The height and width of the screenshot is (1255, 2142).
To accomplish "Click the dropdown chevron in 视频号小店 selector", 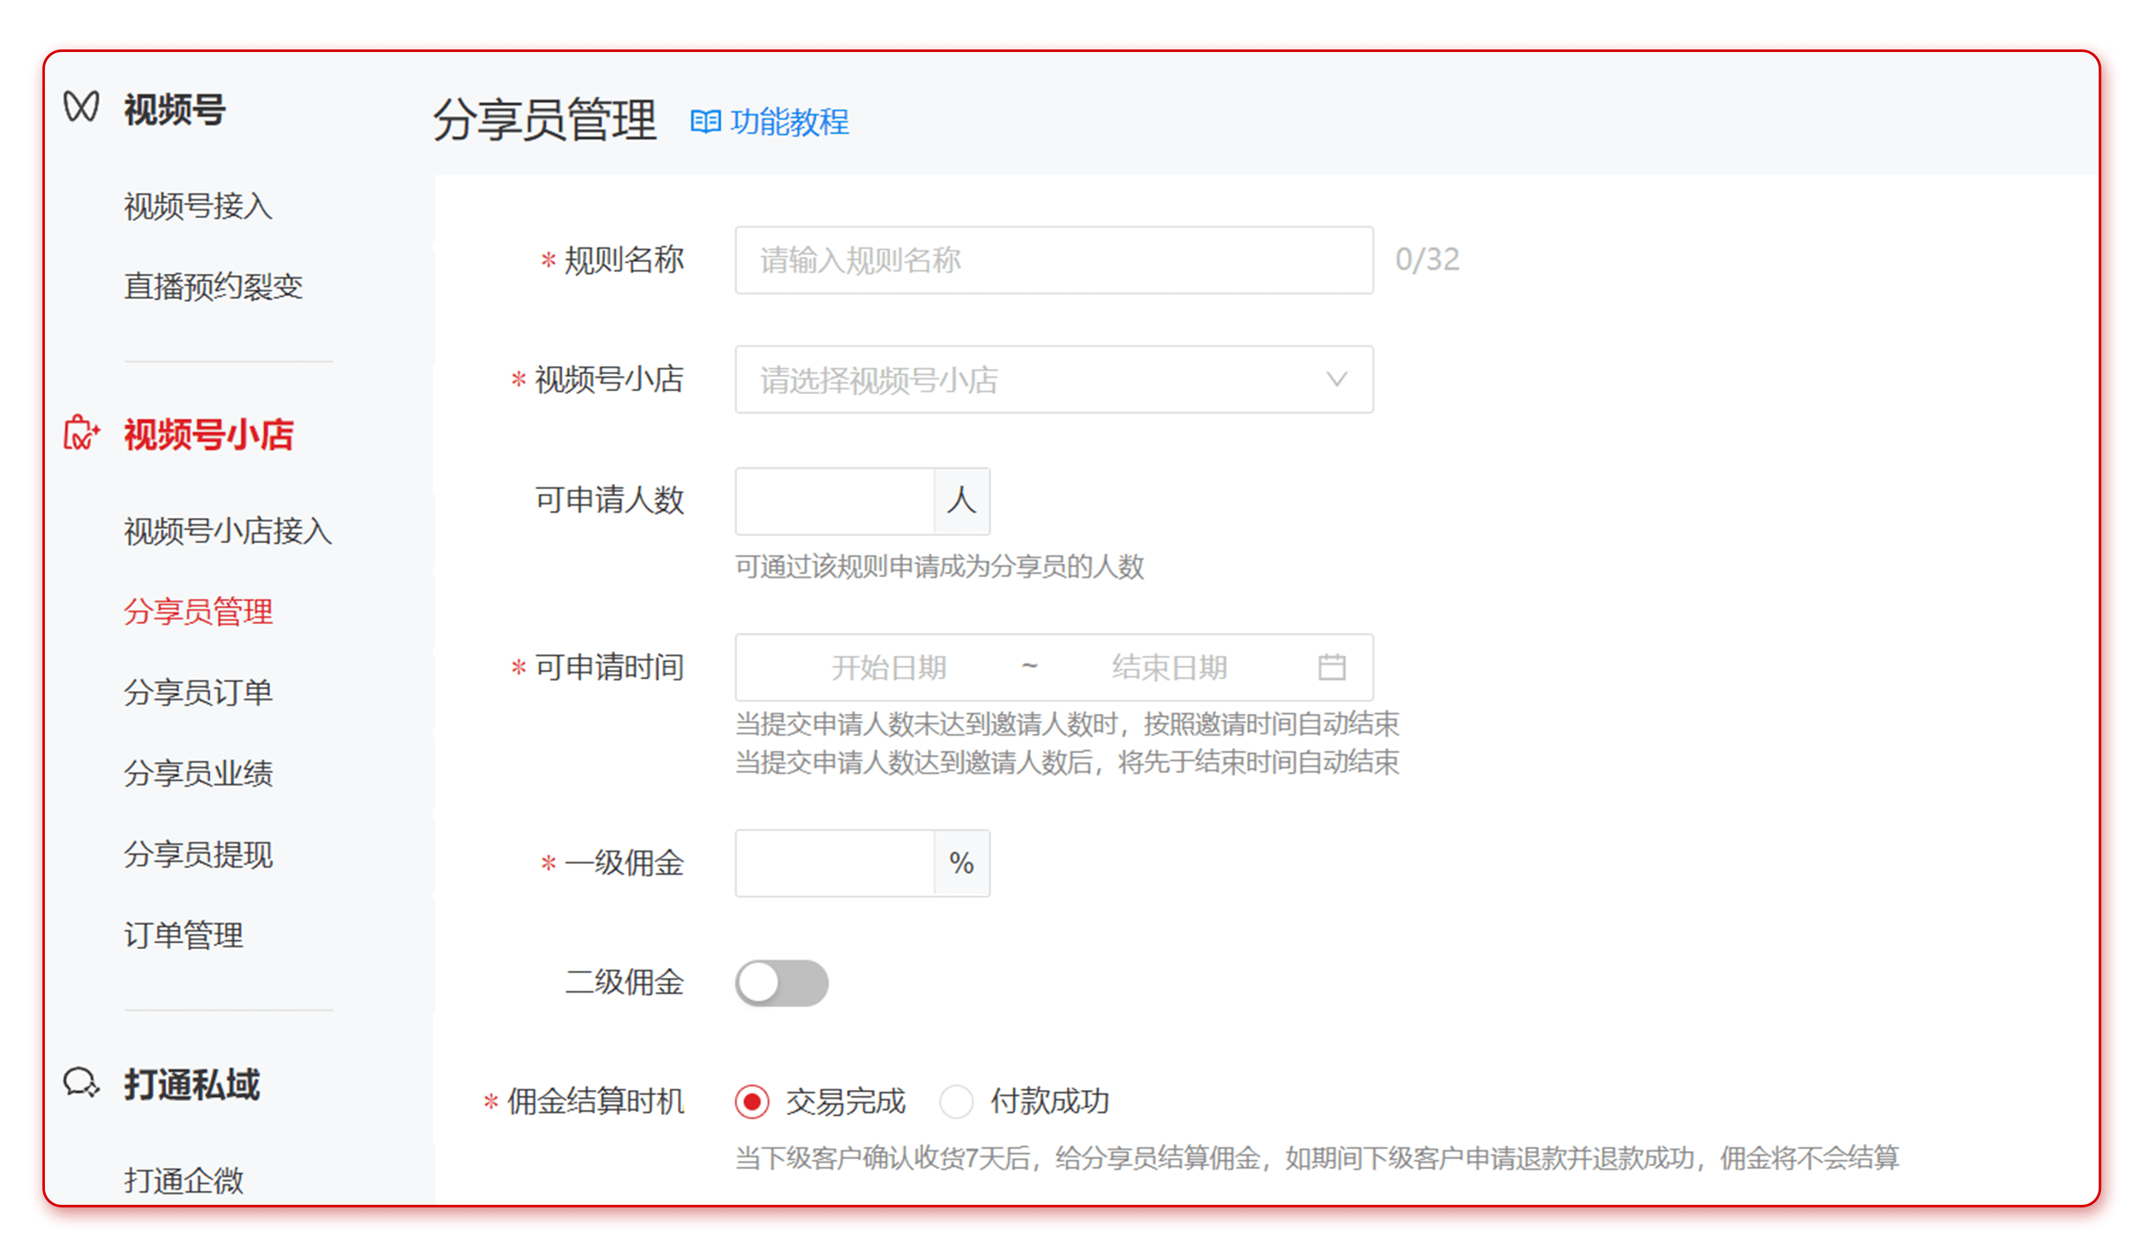I will [1337, 380].
